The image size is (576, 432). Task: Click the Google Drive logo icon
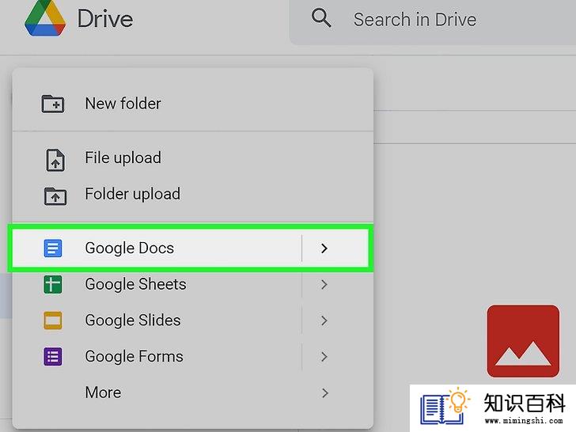(45, 18)
